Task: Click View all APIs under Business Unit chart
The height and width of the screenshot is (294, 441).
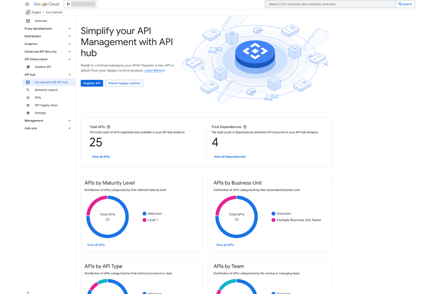Action: (x=225, y=245)
